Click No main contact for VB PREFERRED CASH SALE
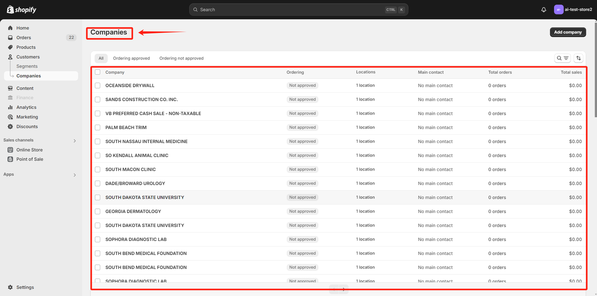 [435, 113]
